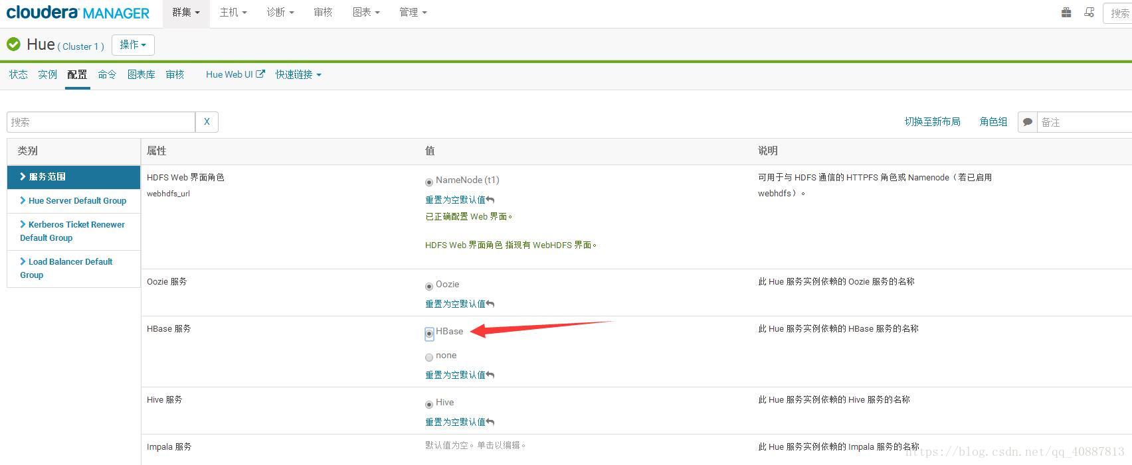Click the HBase 服务 property label

[169, 328]
